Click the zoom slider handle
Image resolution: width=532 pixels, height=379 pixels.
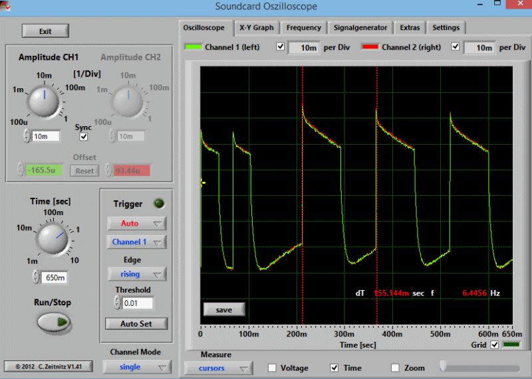[444, 367]
